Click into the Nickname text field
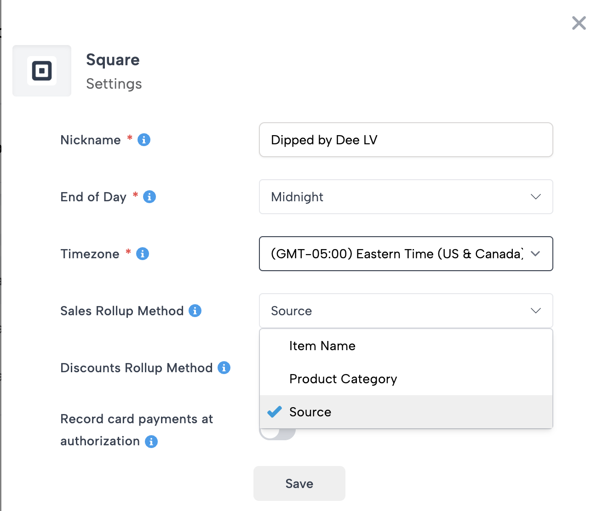Screen dimensions: 597x511 (x=406, y=140)
